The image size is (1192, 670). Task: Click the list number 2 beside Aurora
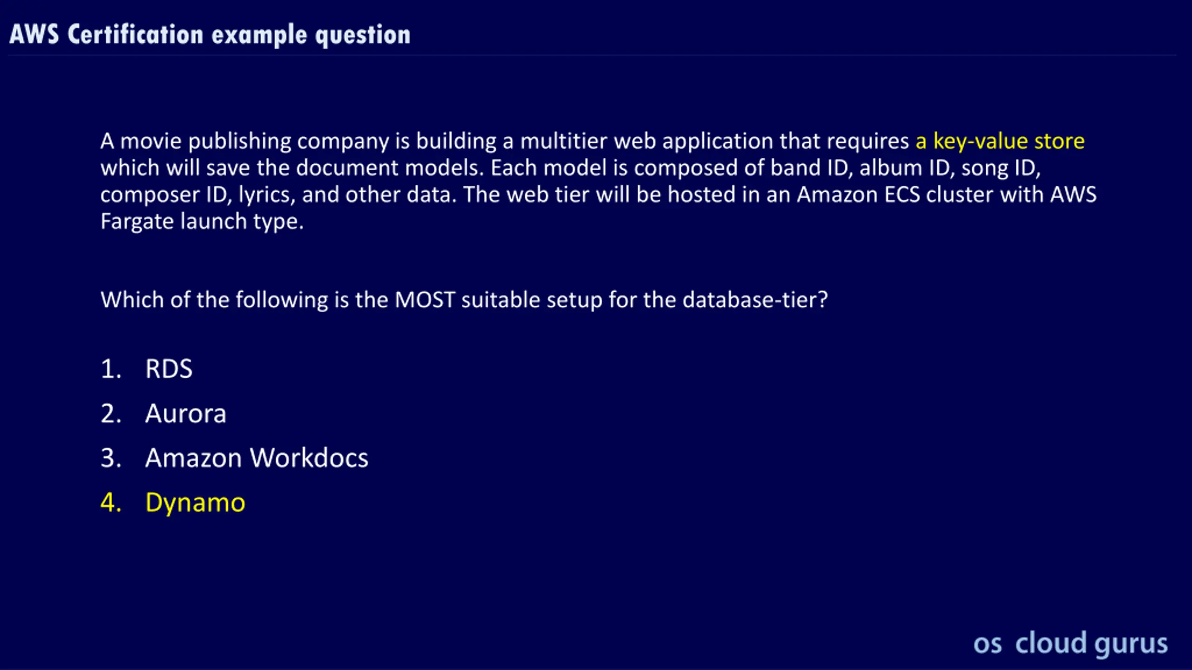tap(111, 414)
